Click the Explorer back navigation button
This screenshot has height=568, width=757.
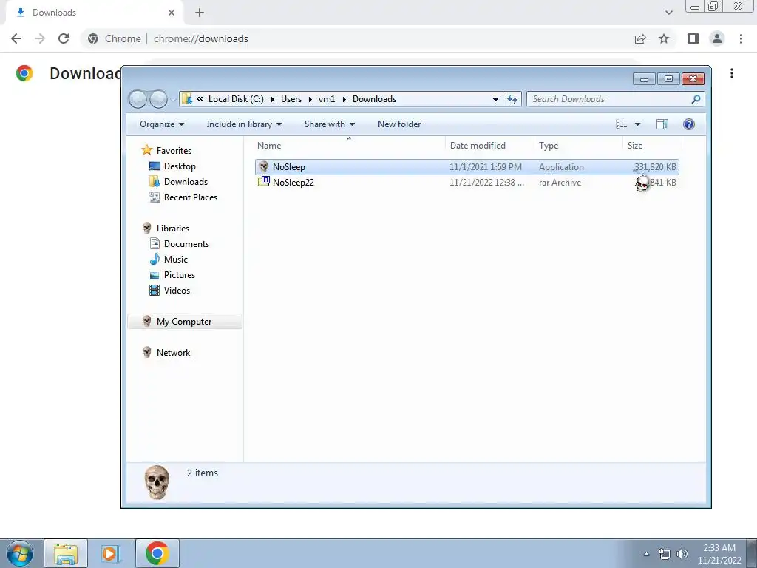[138, 99]
